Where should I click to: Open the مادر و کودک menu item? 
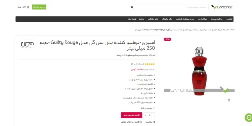click(167, 19)
